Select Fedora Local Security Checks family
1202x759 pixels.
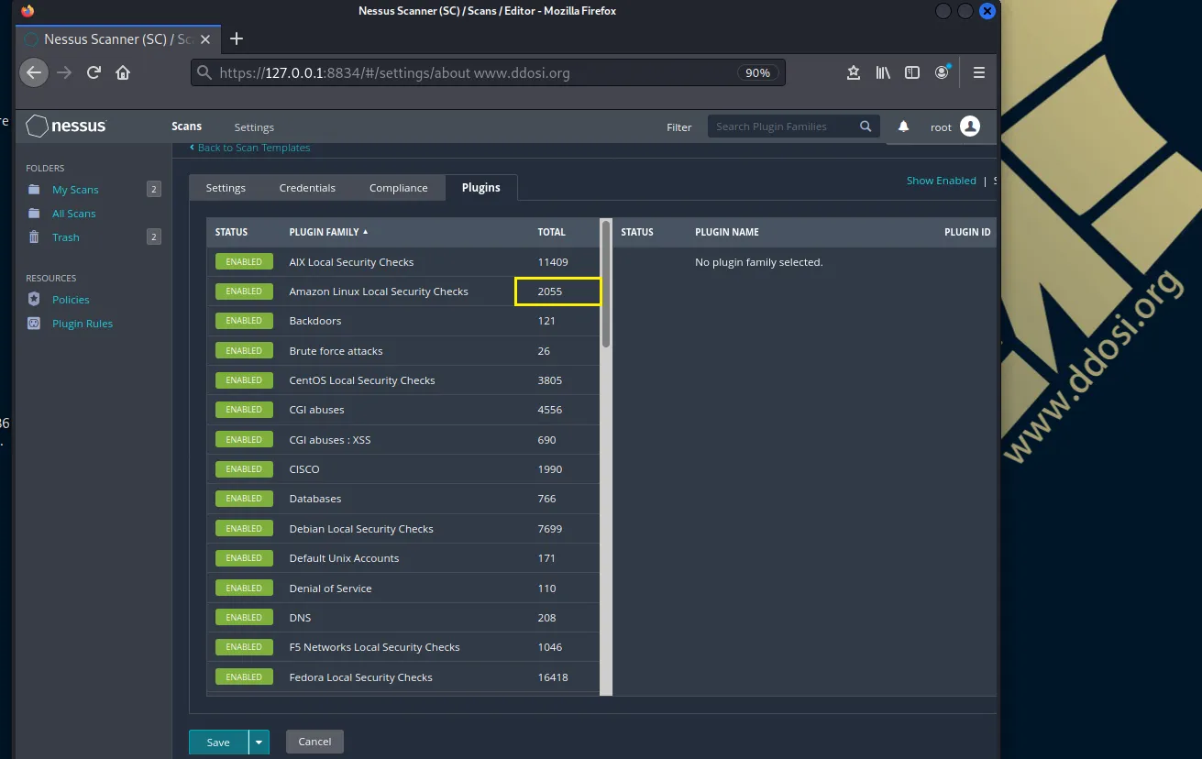(403, 677)
